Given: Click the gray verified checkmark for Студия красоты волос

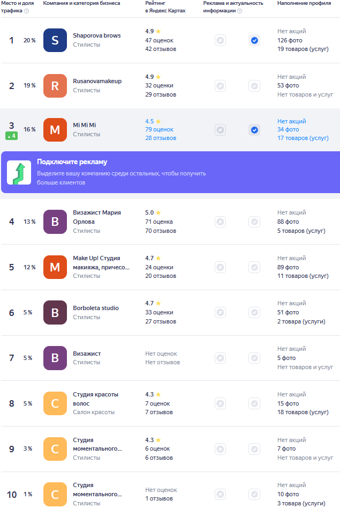Looking at the screenshot, I should (x=254, y=403).
